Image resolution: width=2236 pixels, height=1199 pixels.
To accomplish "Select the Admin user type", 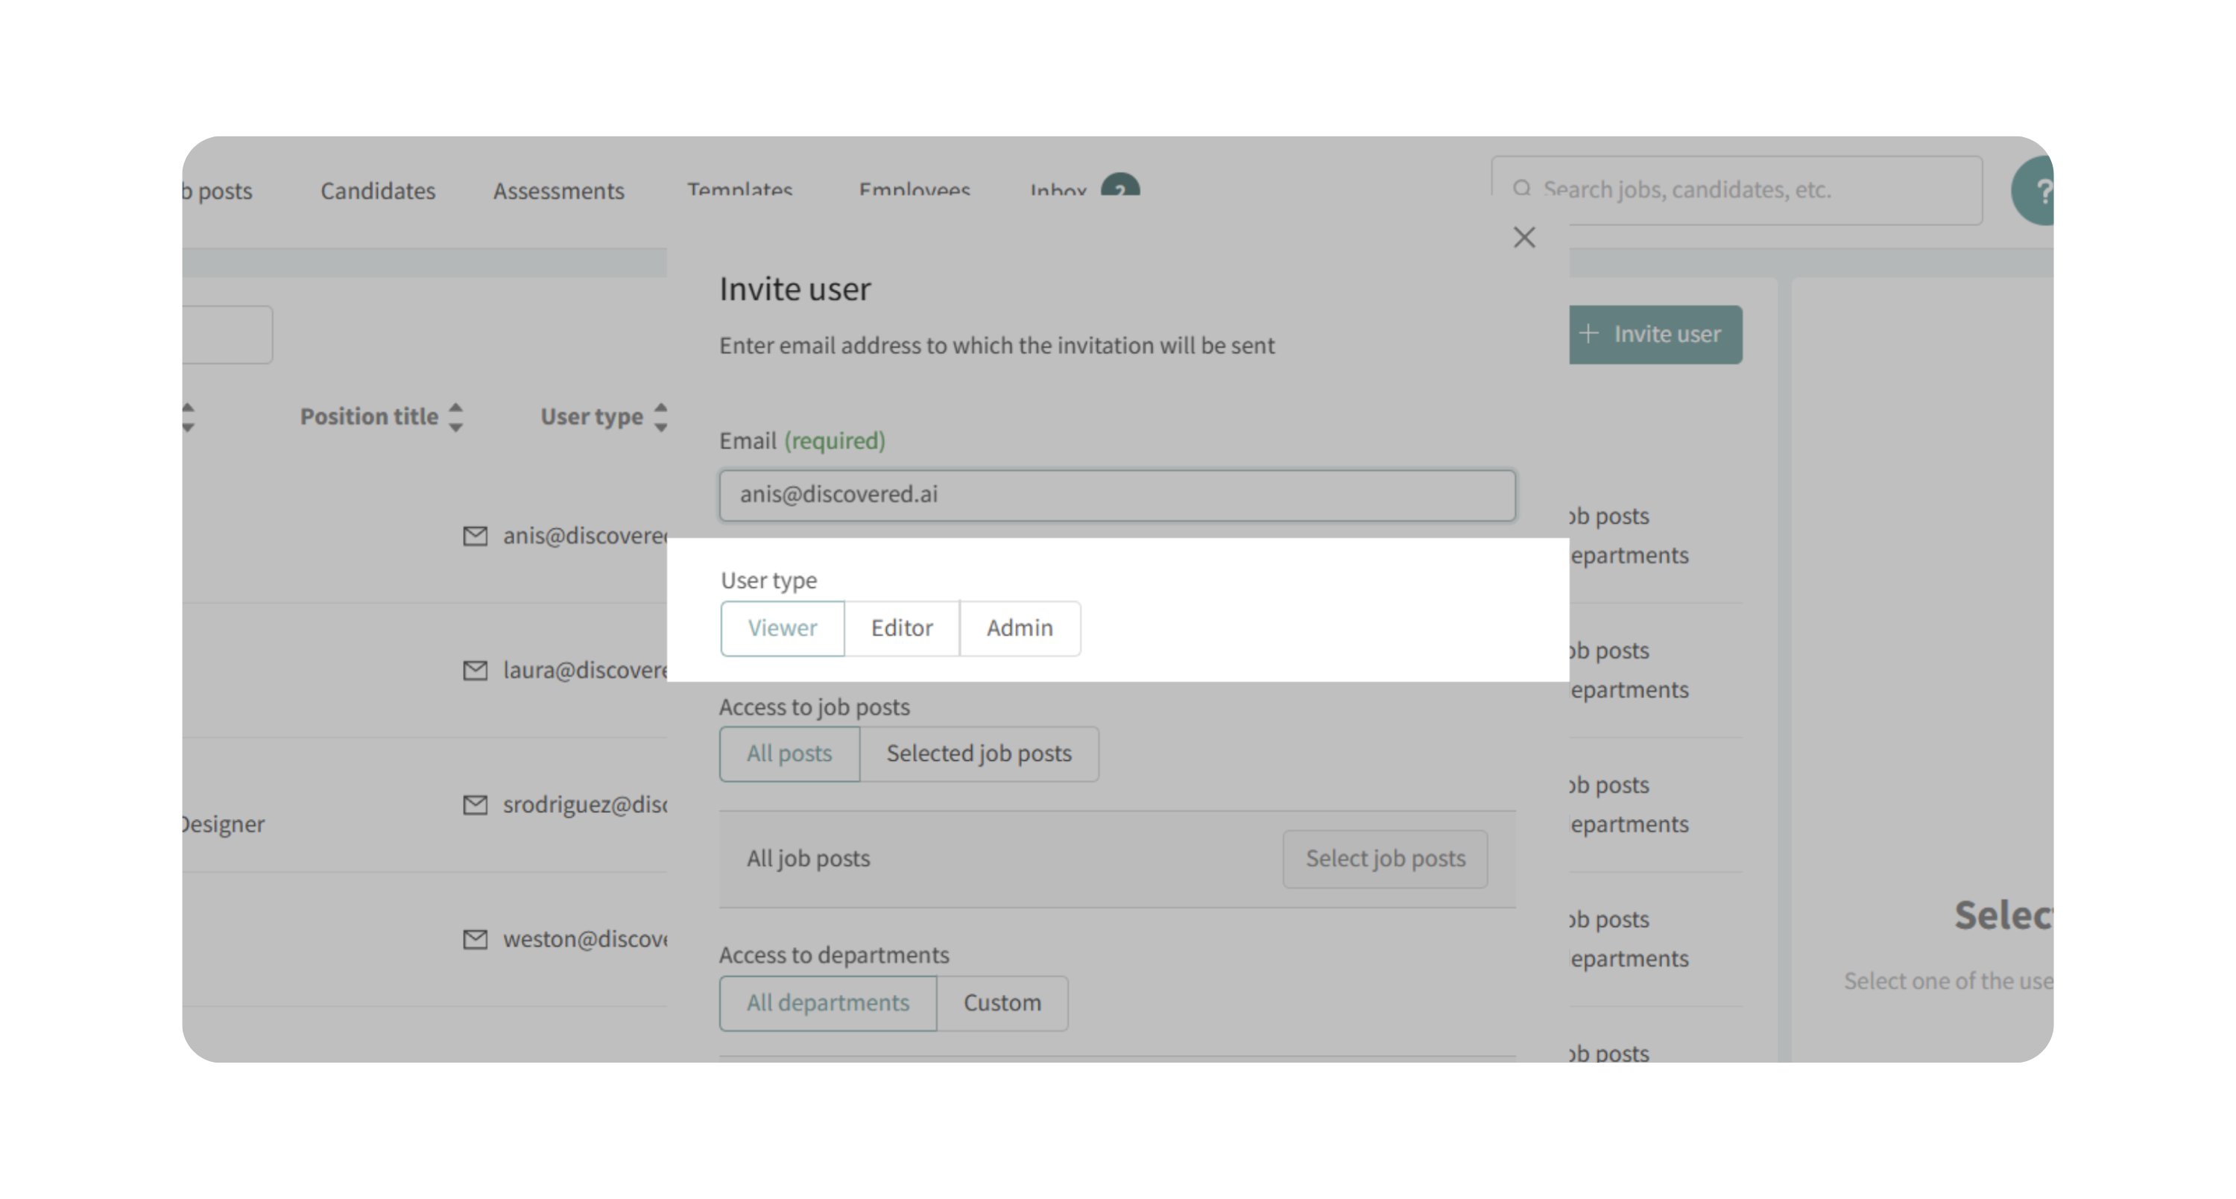I will click(1020, 628).
